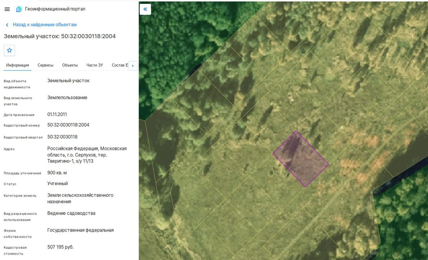Select cadastral value 507 195 руб.
428x260 pixels.
[x=61, y=247]
